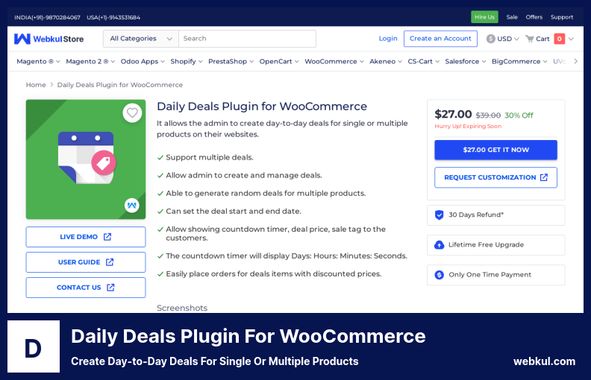Expand the OpenCart menu
This screenshot has width=591, height=380.
click(x=279, y=61)
